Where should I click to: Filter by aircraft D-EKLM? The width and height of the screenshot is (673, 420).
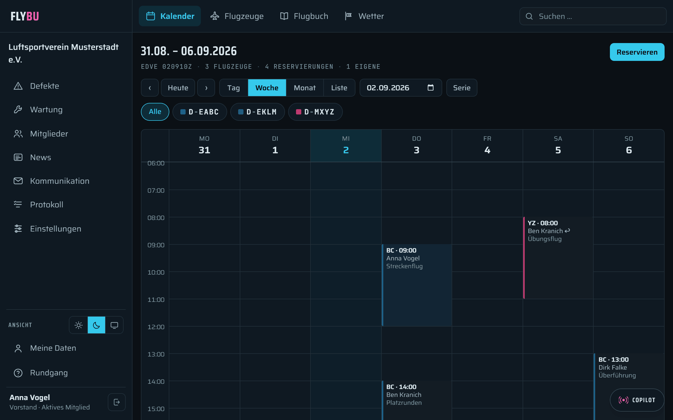[258, 112]
